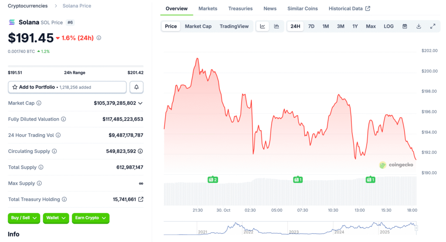Click the mini chart range navigator
The height and width of the screenshot is (242, 446).
[x=290, y=228]
